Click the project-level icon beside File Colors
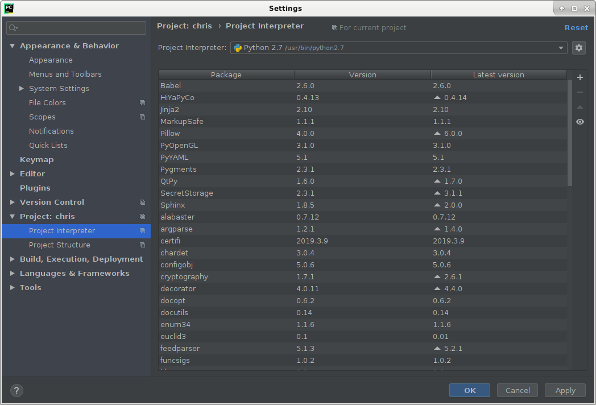The height and width of the screenshot is (405, 596). click(x=143, y=103)
